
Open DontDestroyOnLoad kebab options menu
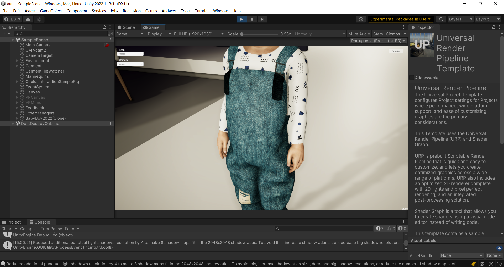pos(111,124)
